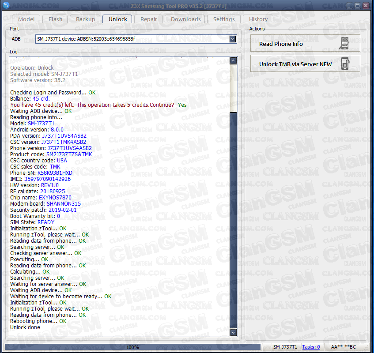The height and width of the screenshot is (353, 374).
Task: Click the CSC version J737T1TMK4ASB2 value
Action: tap(64, 142)
